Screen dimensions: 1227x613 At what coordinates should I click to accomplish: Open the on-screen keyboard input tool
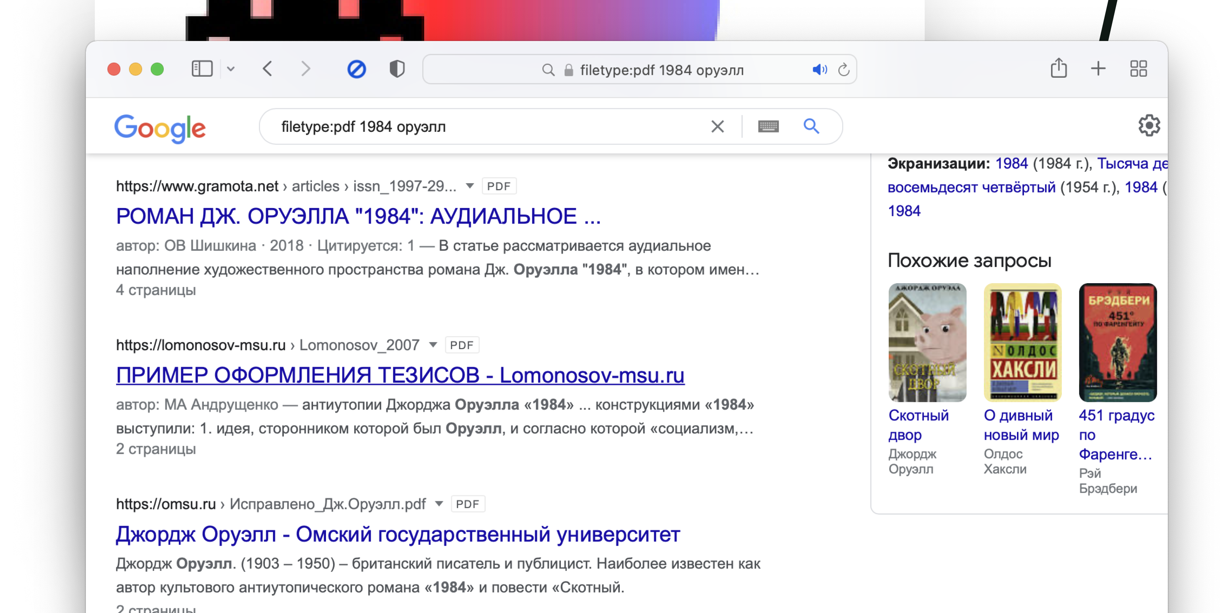tap(768, 127)
